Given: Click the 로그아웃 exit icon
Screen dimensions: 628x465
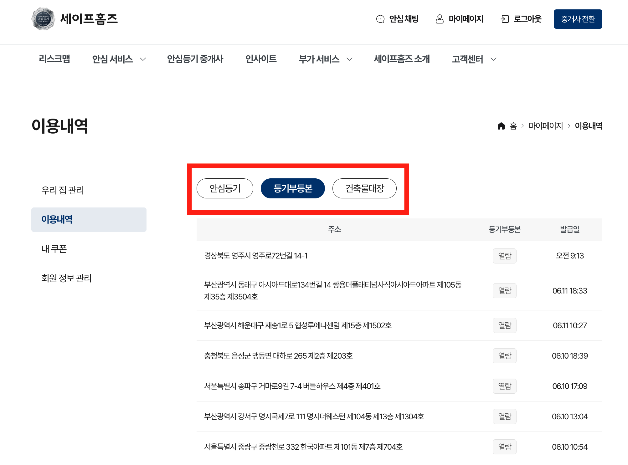Looking at the screenshot, I should (505, 19).
